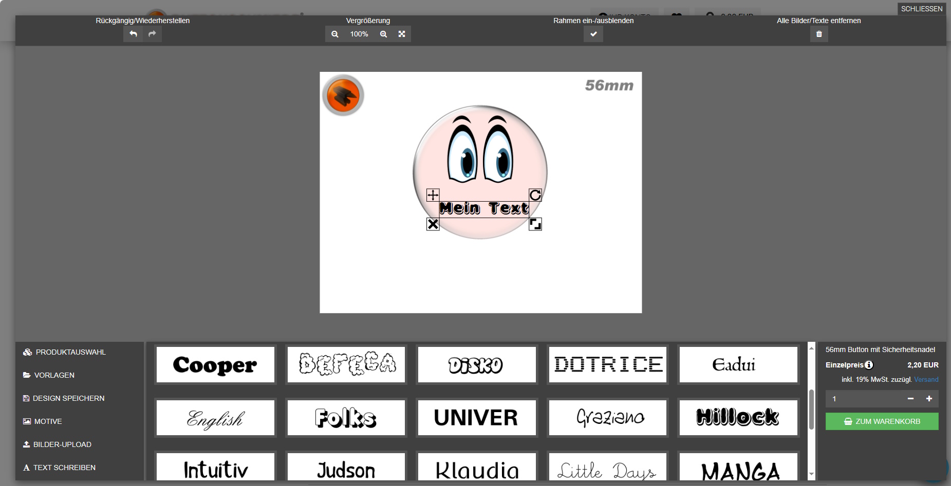
Task: Choose the Intuitiv font
Action: pos(215,466)
